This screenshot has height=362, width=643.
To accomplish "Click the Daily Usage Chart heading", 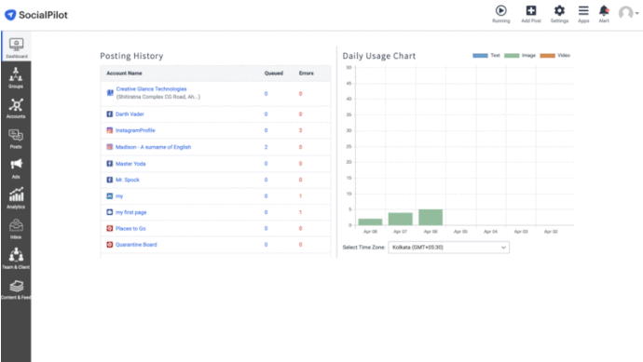I will point(379,56).
